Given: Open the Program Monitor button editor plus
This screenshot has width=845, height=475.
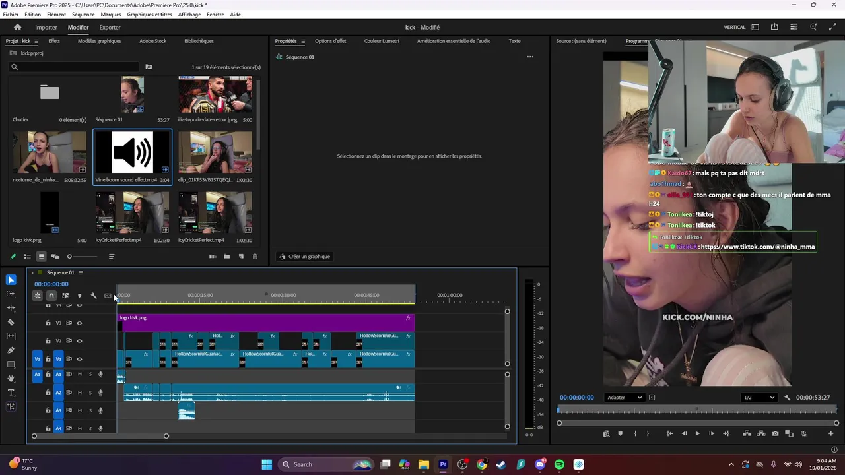Looking at the screenshot, I should point(830,433).
